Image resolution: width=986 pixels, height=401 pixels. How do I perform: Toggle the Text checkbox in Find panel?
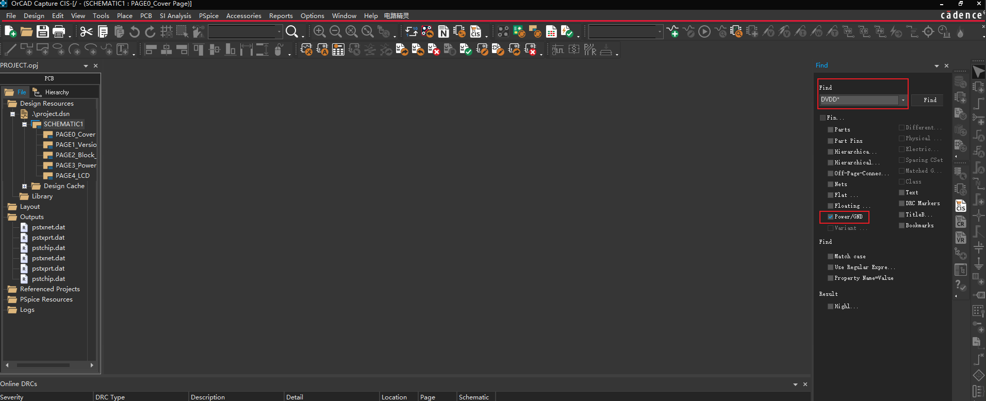(902, 192)
